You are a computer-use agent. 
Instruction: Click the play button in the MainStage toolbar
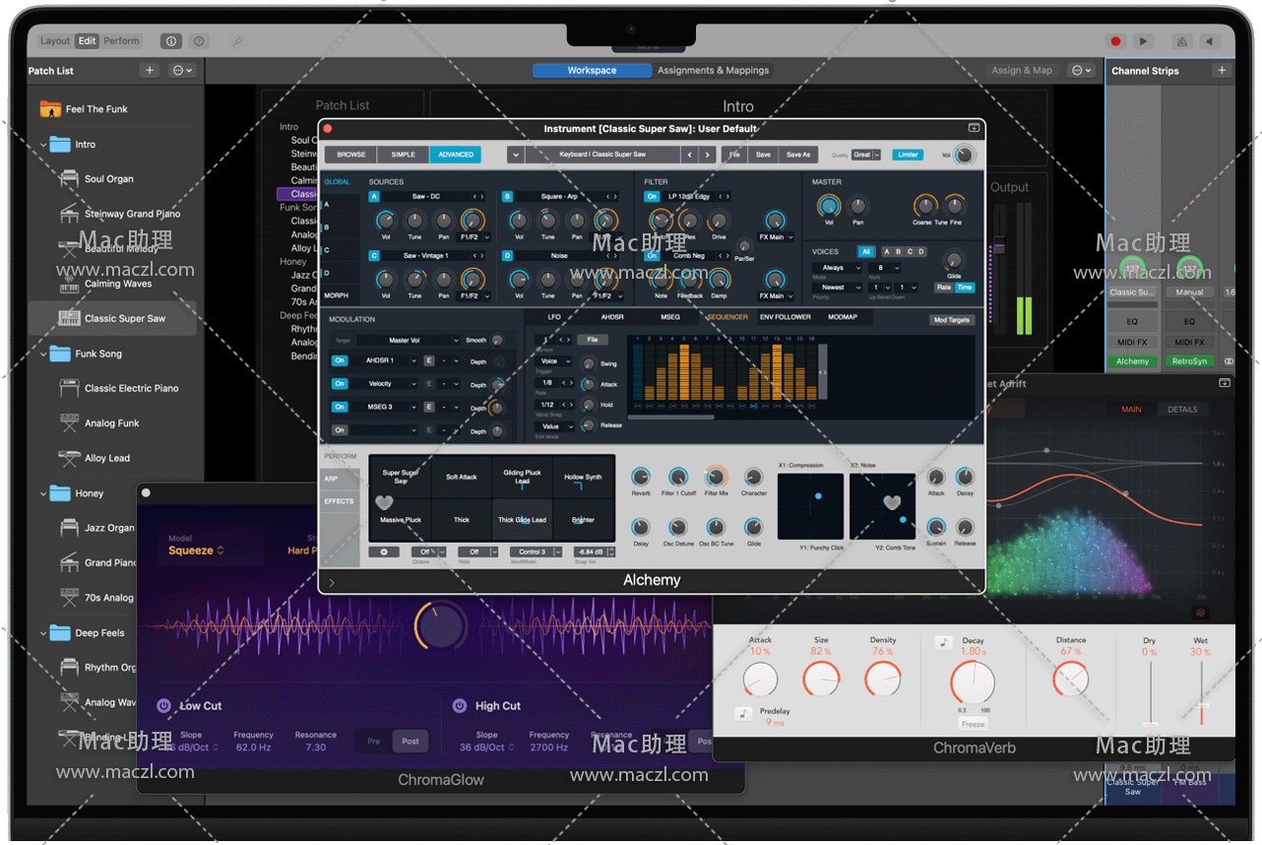click(1142, 41)
